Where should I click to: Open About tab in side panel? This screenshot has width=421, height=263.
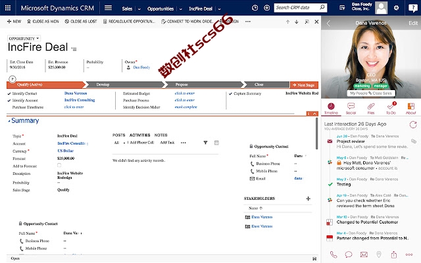(410, 108)
